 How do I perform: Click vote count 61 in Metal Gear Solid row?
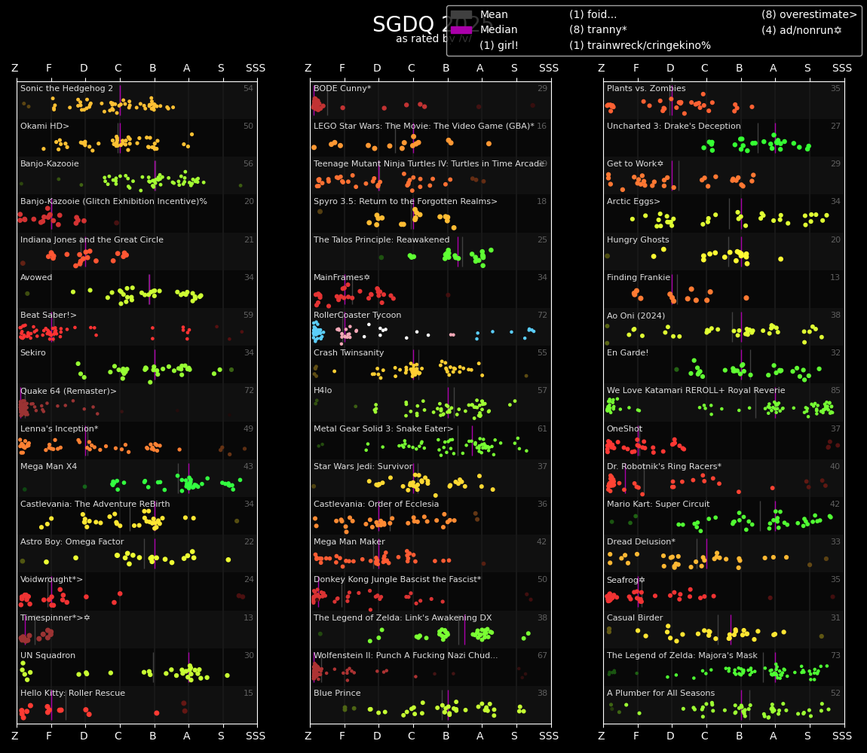[x=542, y=428]
